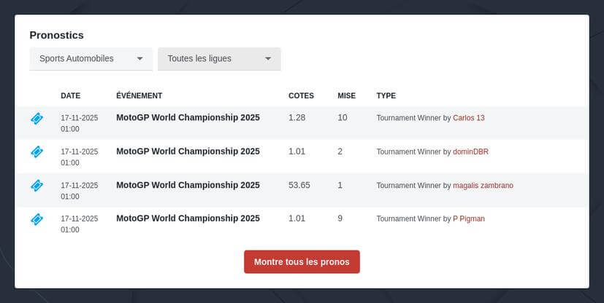Click the ticket icon beside the dominDBR prediction
This screenshot has width=604, height=303.
(x=37, y=151)
